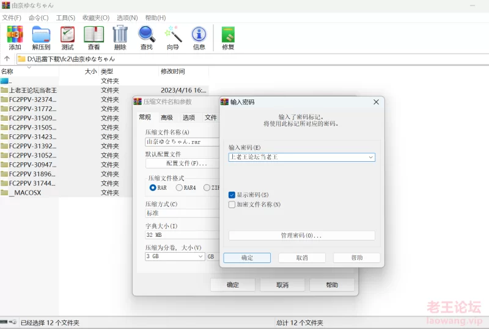The height and width of the screenshot is (329, 489).
Task: Switch to the 选项 tab in archive dialog
Action: click(x=189, y=117)
